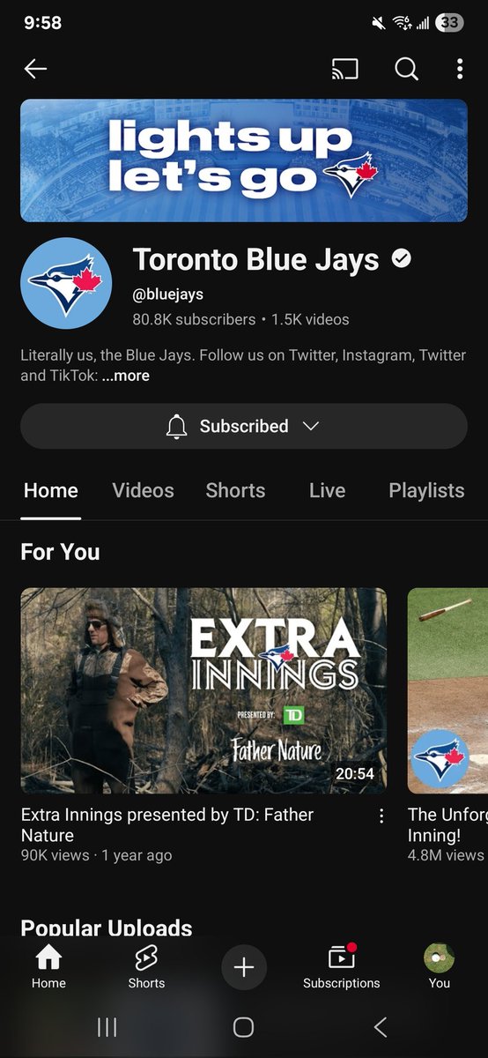Select the Home channel tab

[x=51, y=490]
